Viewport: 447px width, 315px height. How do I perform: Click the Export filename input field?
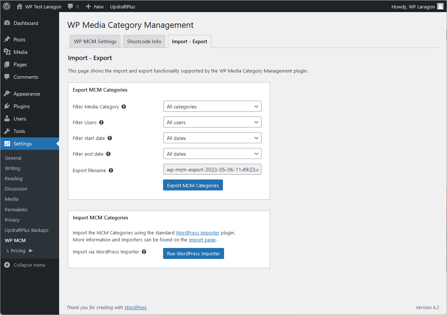(x=212, y=170)
